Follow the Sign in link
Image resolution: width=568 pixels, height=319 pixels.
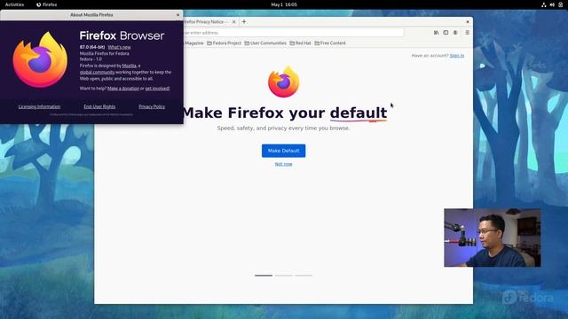pyautogui.click(x=457, y=56)
